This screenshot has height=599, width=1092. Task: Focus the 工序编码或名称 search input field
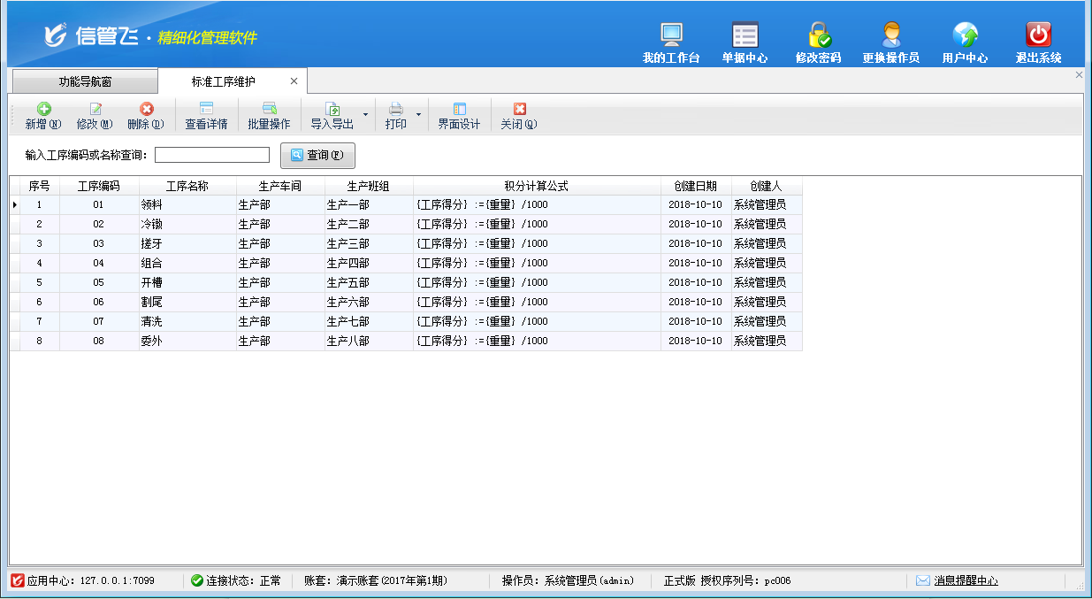click(212, 156)
